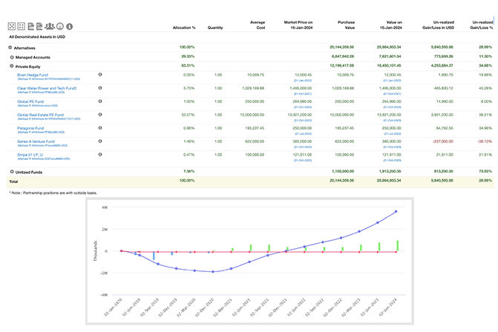
Task: Expand the Unitized Funds group
Action: [10, 171]
